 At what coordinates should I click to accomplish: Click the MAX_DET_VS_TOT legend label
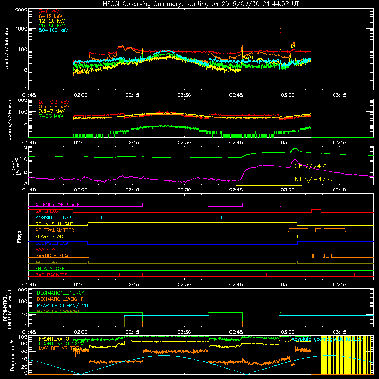pyautogui.click(x=59, y=348)
